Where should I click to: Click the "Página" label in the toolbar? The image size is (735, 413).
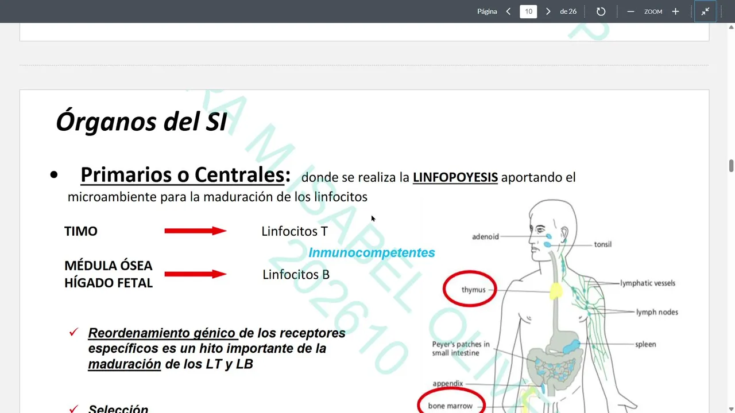487,11
